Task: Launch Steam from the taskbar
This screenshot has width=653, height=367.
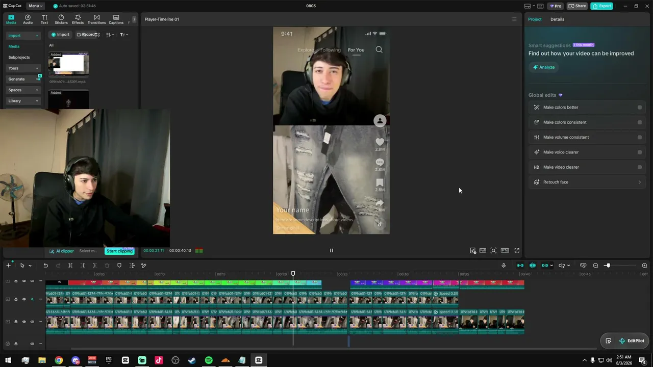Action: [192, 360]
